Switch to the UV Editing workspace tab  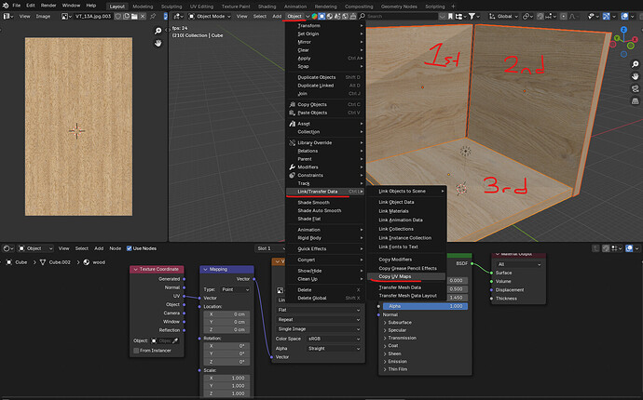pyautogui.click(x=201, y=7)
